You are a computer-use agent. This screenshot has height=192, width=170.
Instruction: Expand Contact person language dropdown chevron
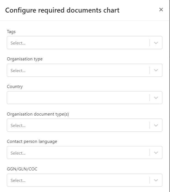pyautogui.click(x=156, y=153)
